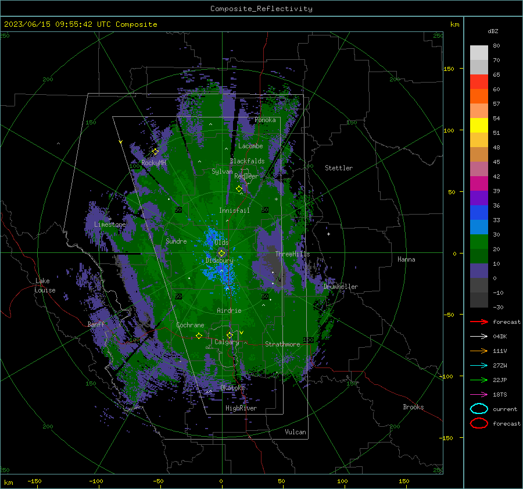Click the cyan current ellipse icon
Screen dimensions: 523x489
479,409
